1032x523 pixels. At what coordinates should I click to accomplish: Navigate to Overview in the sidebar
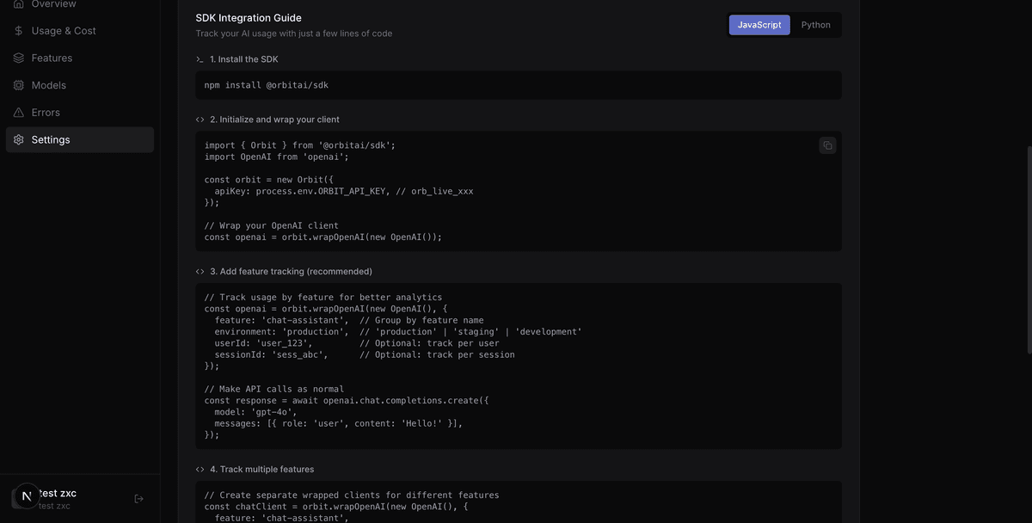click(x=52, y=4)
